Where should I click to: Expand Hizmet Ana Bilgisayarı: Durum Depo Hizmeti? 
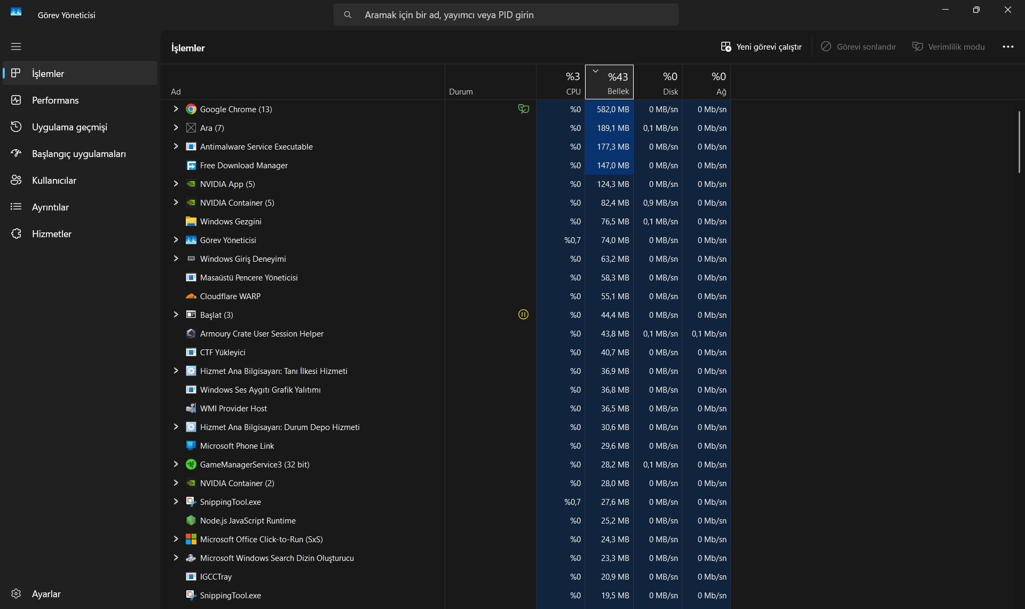point(176,427)
